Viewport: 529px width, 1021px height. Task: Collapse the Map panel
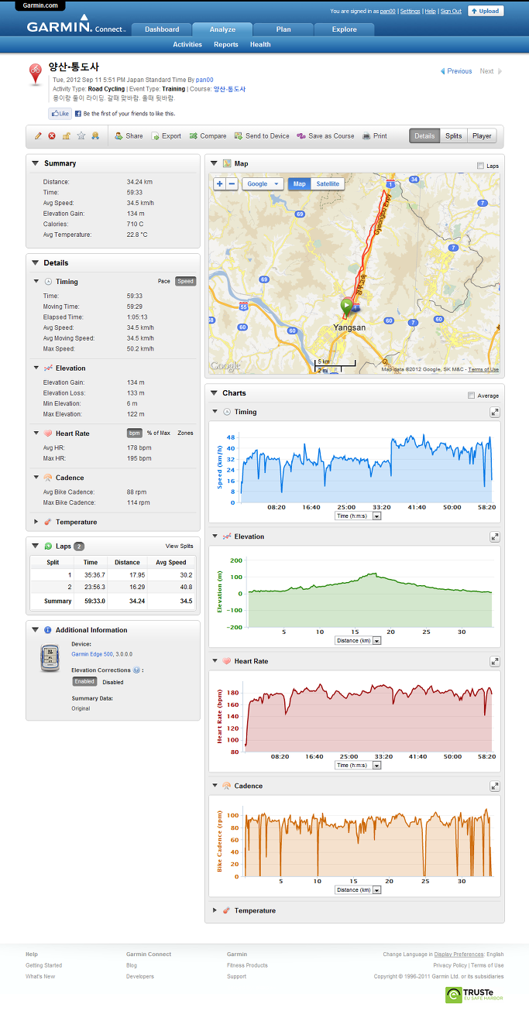214,163
